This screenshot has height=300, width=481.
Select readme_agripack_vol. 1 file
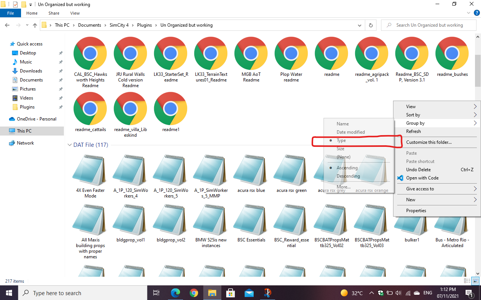372,59
